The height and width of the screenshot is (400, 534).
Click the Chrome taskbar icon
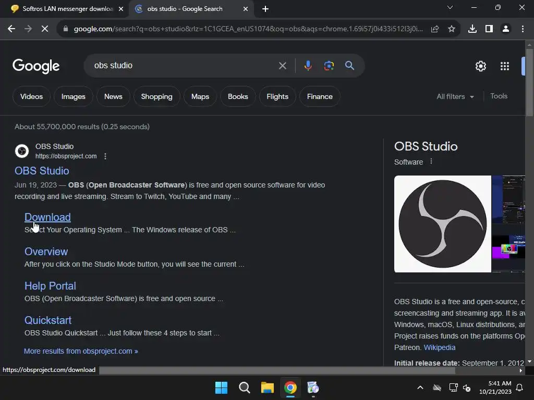pyautogui.click(x=290, y=387)
